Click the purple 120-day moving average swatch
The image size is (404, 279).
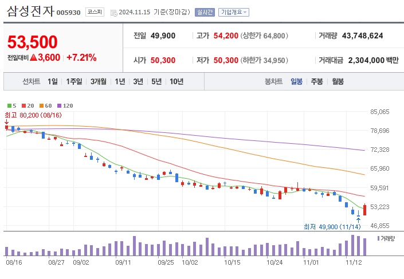[x=59, y=105]
